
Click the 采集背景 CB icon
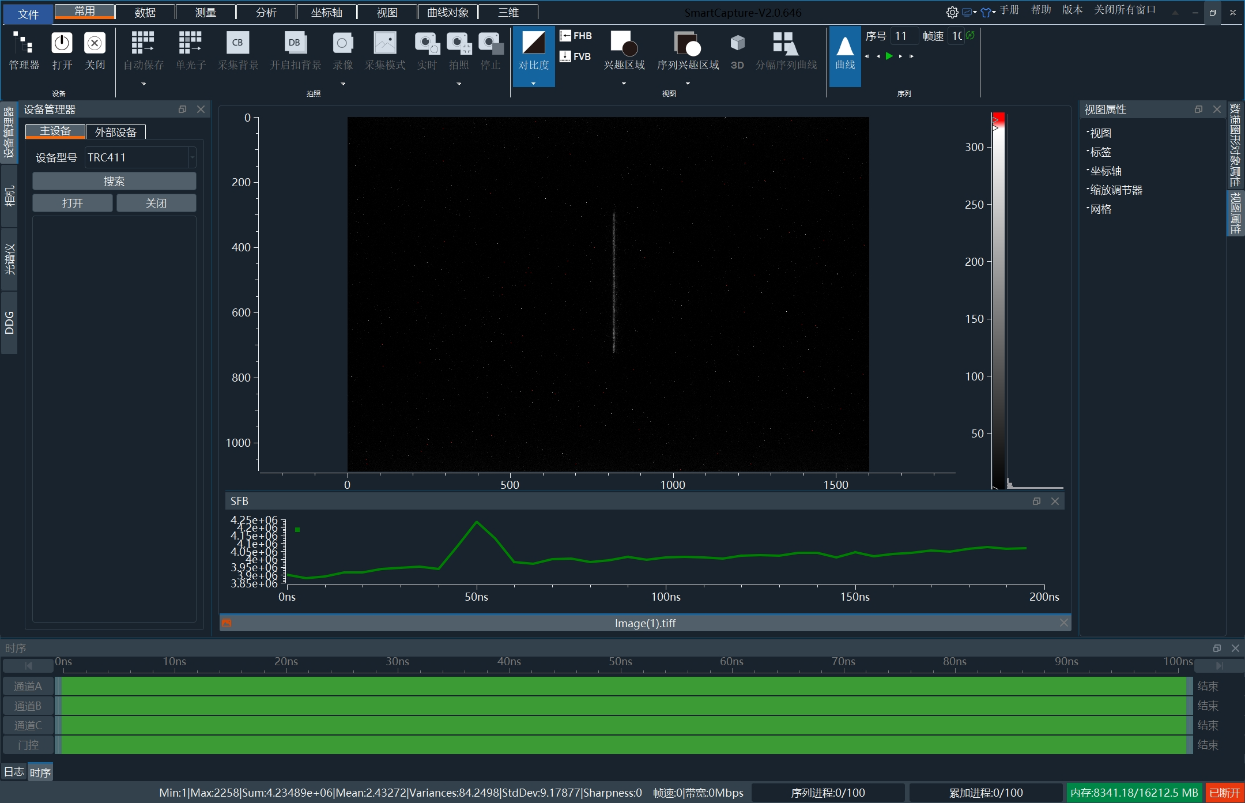click(237, 43)
